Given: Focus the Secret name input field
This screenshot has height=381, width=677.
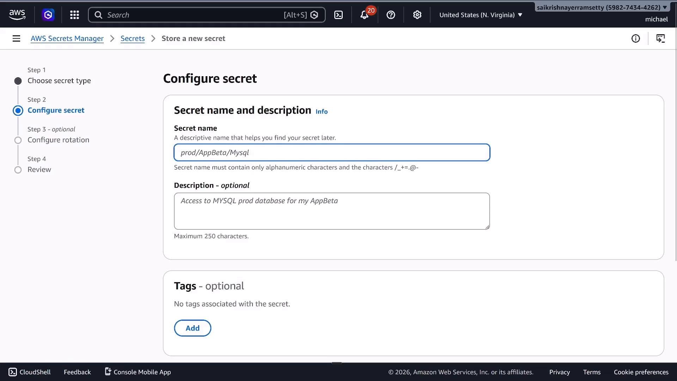Looking at the screenshot, I should [x=332, y=152].
